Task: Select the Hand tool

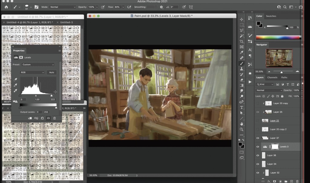Action: pos(241,124)
